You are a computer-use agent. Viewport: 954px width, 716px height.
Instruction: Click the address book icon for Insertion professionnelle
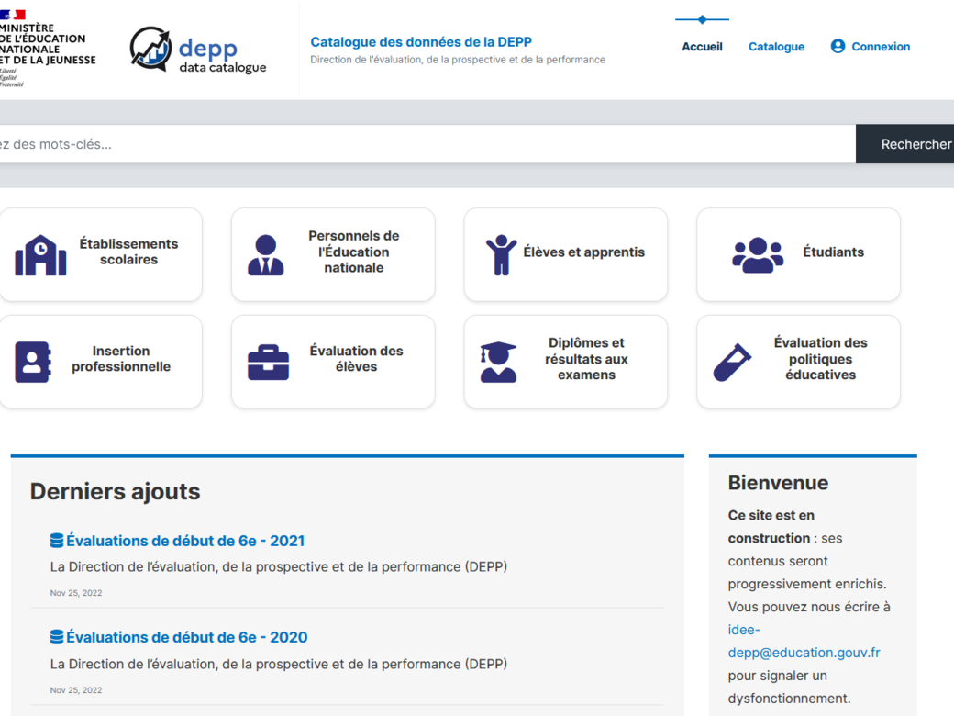pos(33,362)
